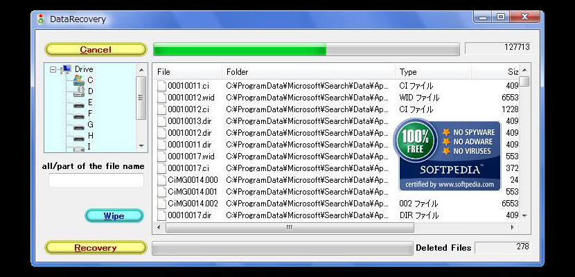575x277 pixels.
Task: Click file list vertical scrollbar thumb
Action: coord(524,81)
